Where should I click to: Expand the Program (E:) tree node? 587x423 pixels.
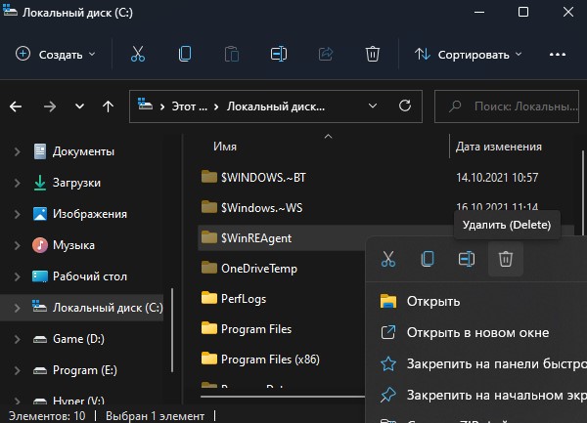17,370
